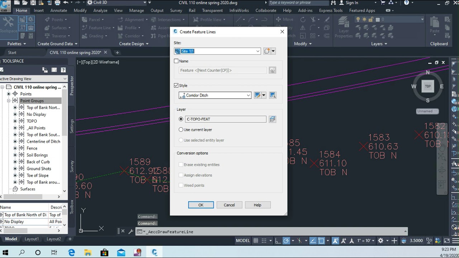459x258 pixels.
Task: Switch to the Analyze ribbon tab
Action: (100, 10)
